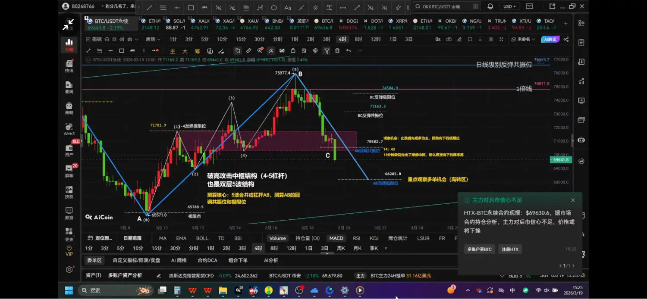The width and height of the screenshot is (647, 299).
Task: Open the Calculator taskbar icon
Action: coord(177,290)
